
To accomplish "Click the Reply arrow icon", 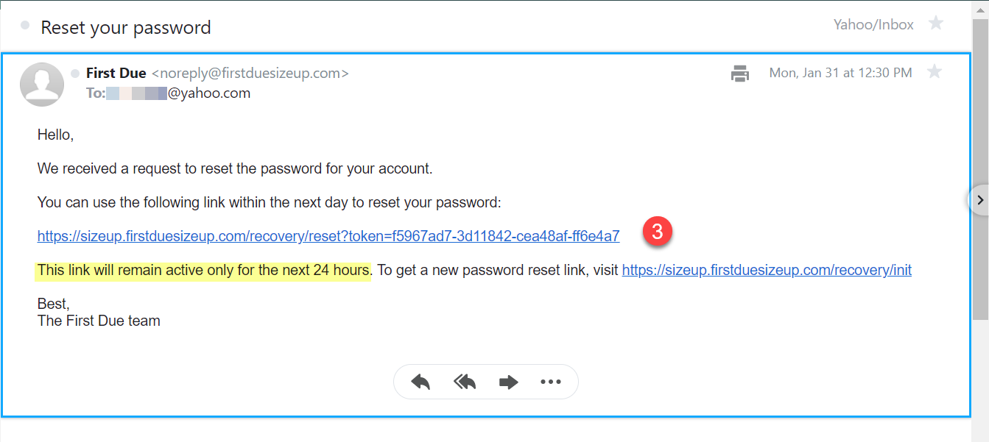I will [x=420, y=382].
